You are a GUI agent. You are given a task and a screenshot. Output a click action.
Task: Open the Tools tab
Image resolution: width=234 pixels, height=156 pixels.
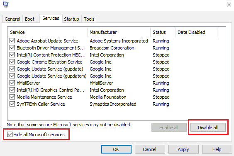click(89, 19)
